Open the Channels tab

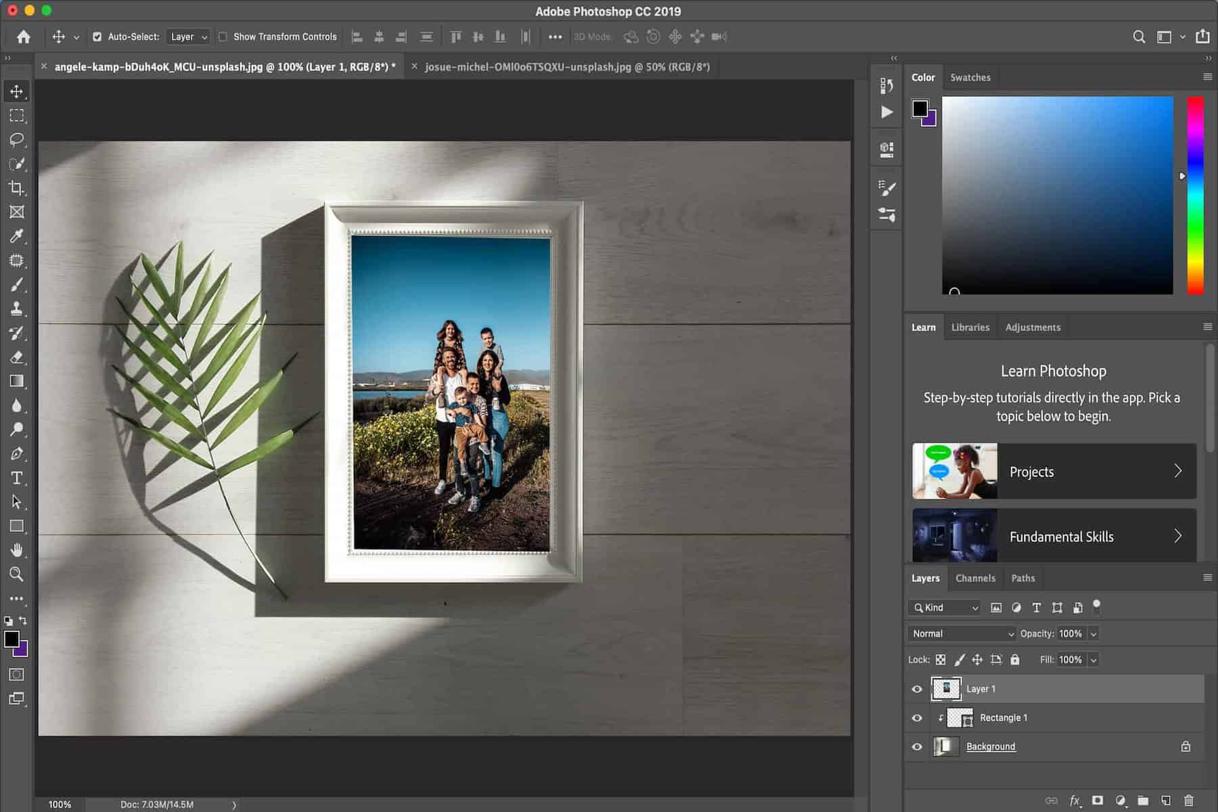[x=974, y=578]
